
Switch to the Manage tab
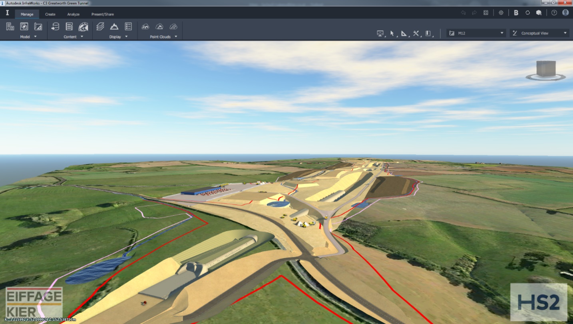tap(27, 14)
